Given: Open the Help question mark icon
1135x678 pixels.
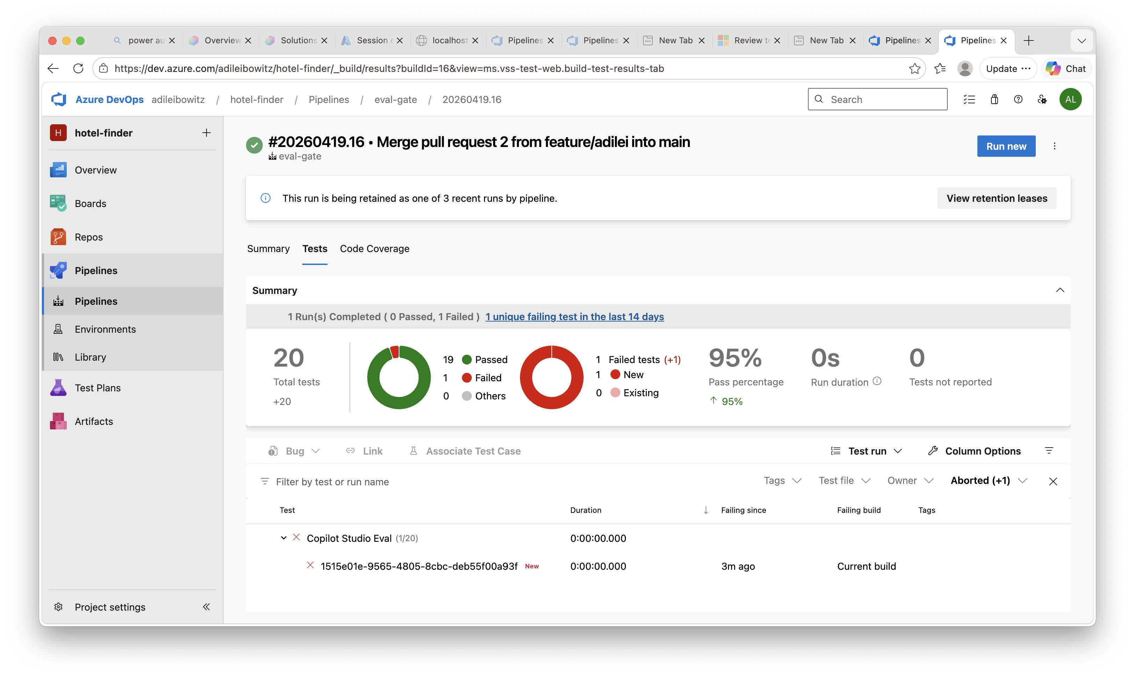Looking at the screenshot, I should click(1018, 99).
